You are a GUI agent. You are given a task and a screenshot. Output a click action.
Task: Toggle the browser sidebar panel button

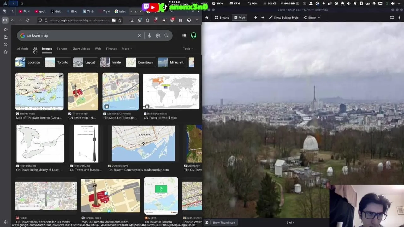pos(5,20)
